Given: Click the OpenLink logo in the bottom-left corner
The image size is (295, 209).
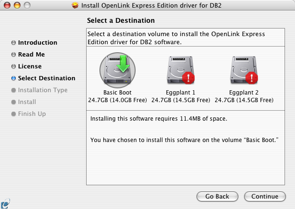Looking at the screenshot, I should [x=5, y=204].
